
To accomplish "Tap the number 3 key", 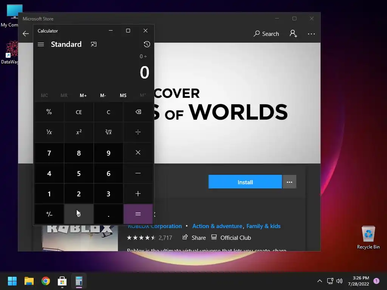I will click(x=108, y=194).
